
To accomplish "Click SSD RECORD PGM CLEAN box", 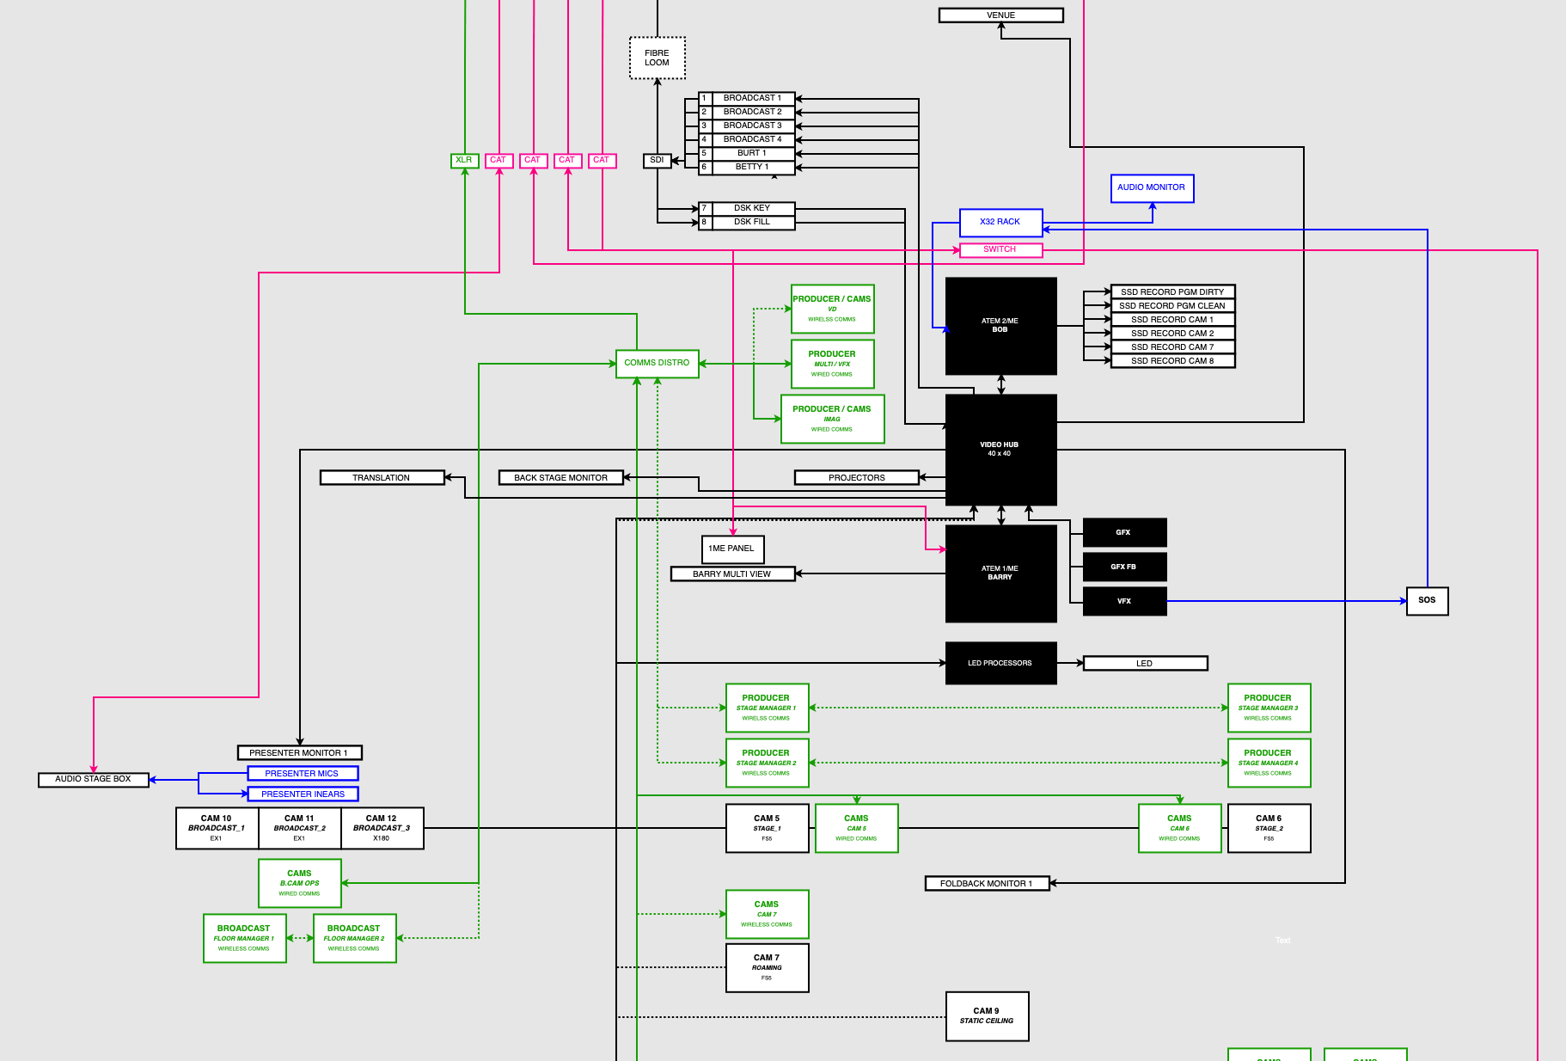I will click(x=1172, y=305).
